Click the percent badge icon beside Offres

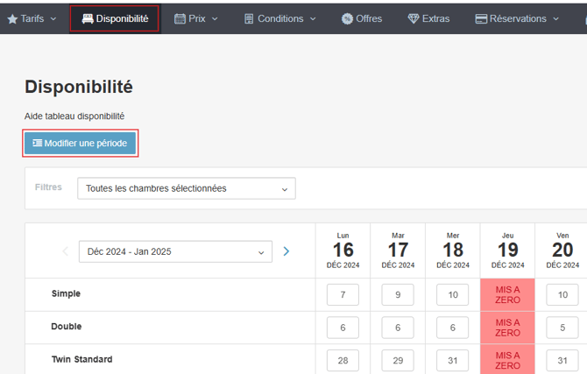tap(347, 18)
